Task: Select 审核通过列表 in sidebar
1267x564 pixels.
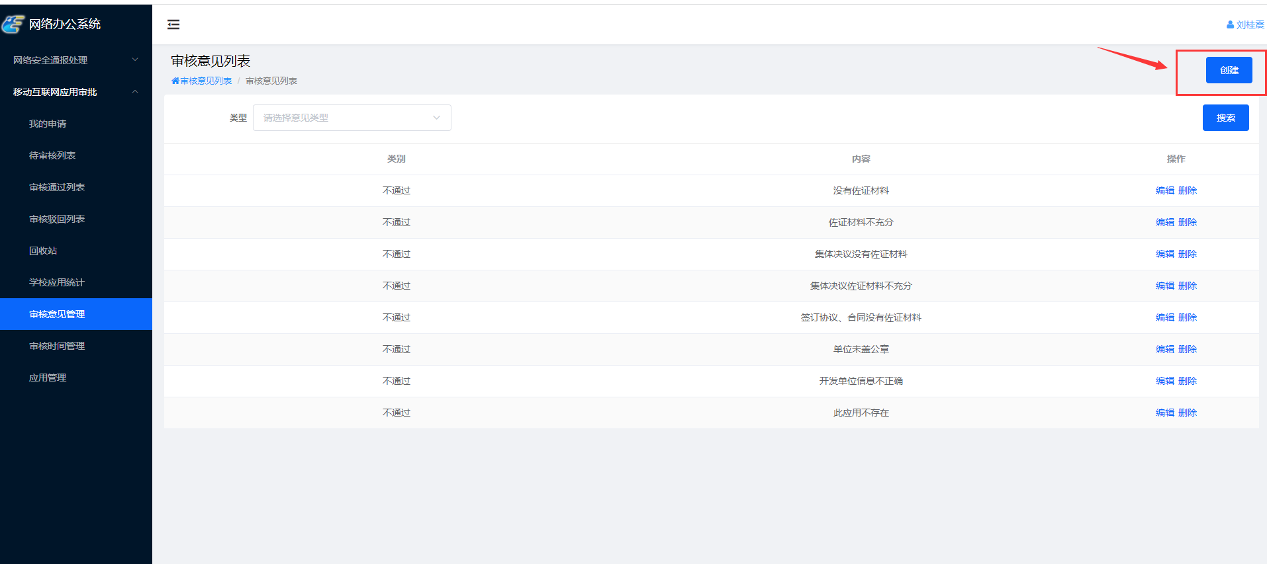Action: (x=57, y=187)
